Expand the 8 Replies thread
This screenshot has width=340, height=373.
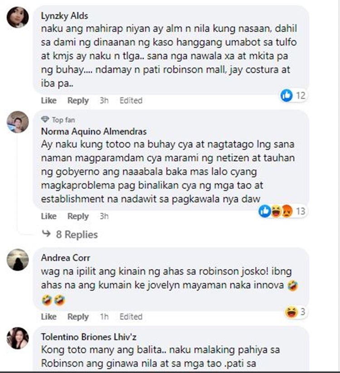70,234
